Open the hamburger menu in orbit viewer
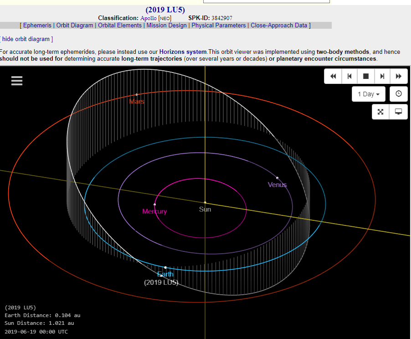This screenshot has width=411, height=339. [x=17, y=81]
